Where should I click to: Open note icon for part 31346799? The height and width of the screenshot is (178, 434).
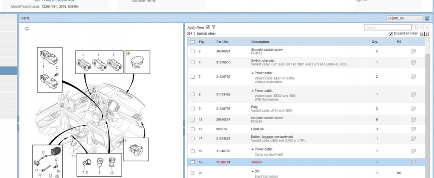tap(414, 151)
